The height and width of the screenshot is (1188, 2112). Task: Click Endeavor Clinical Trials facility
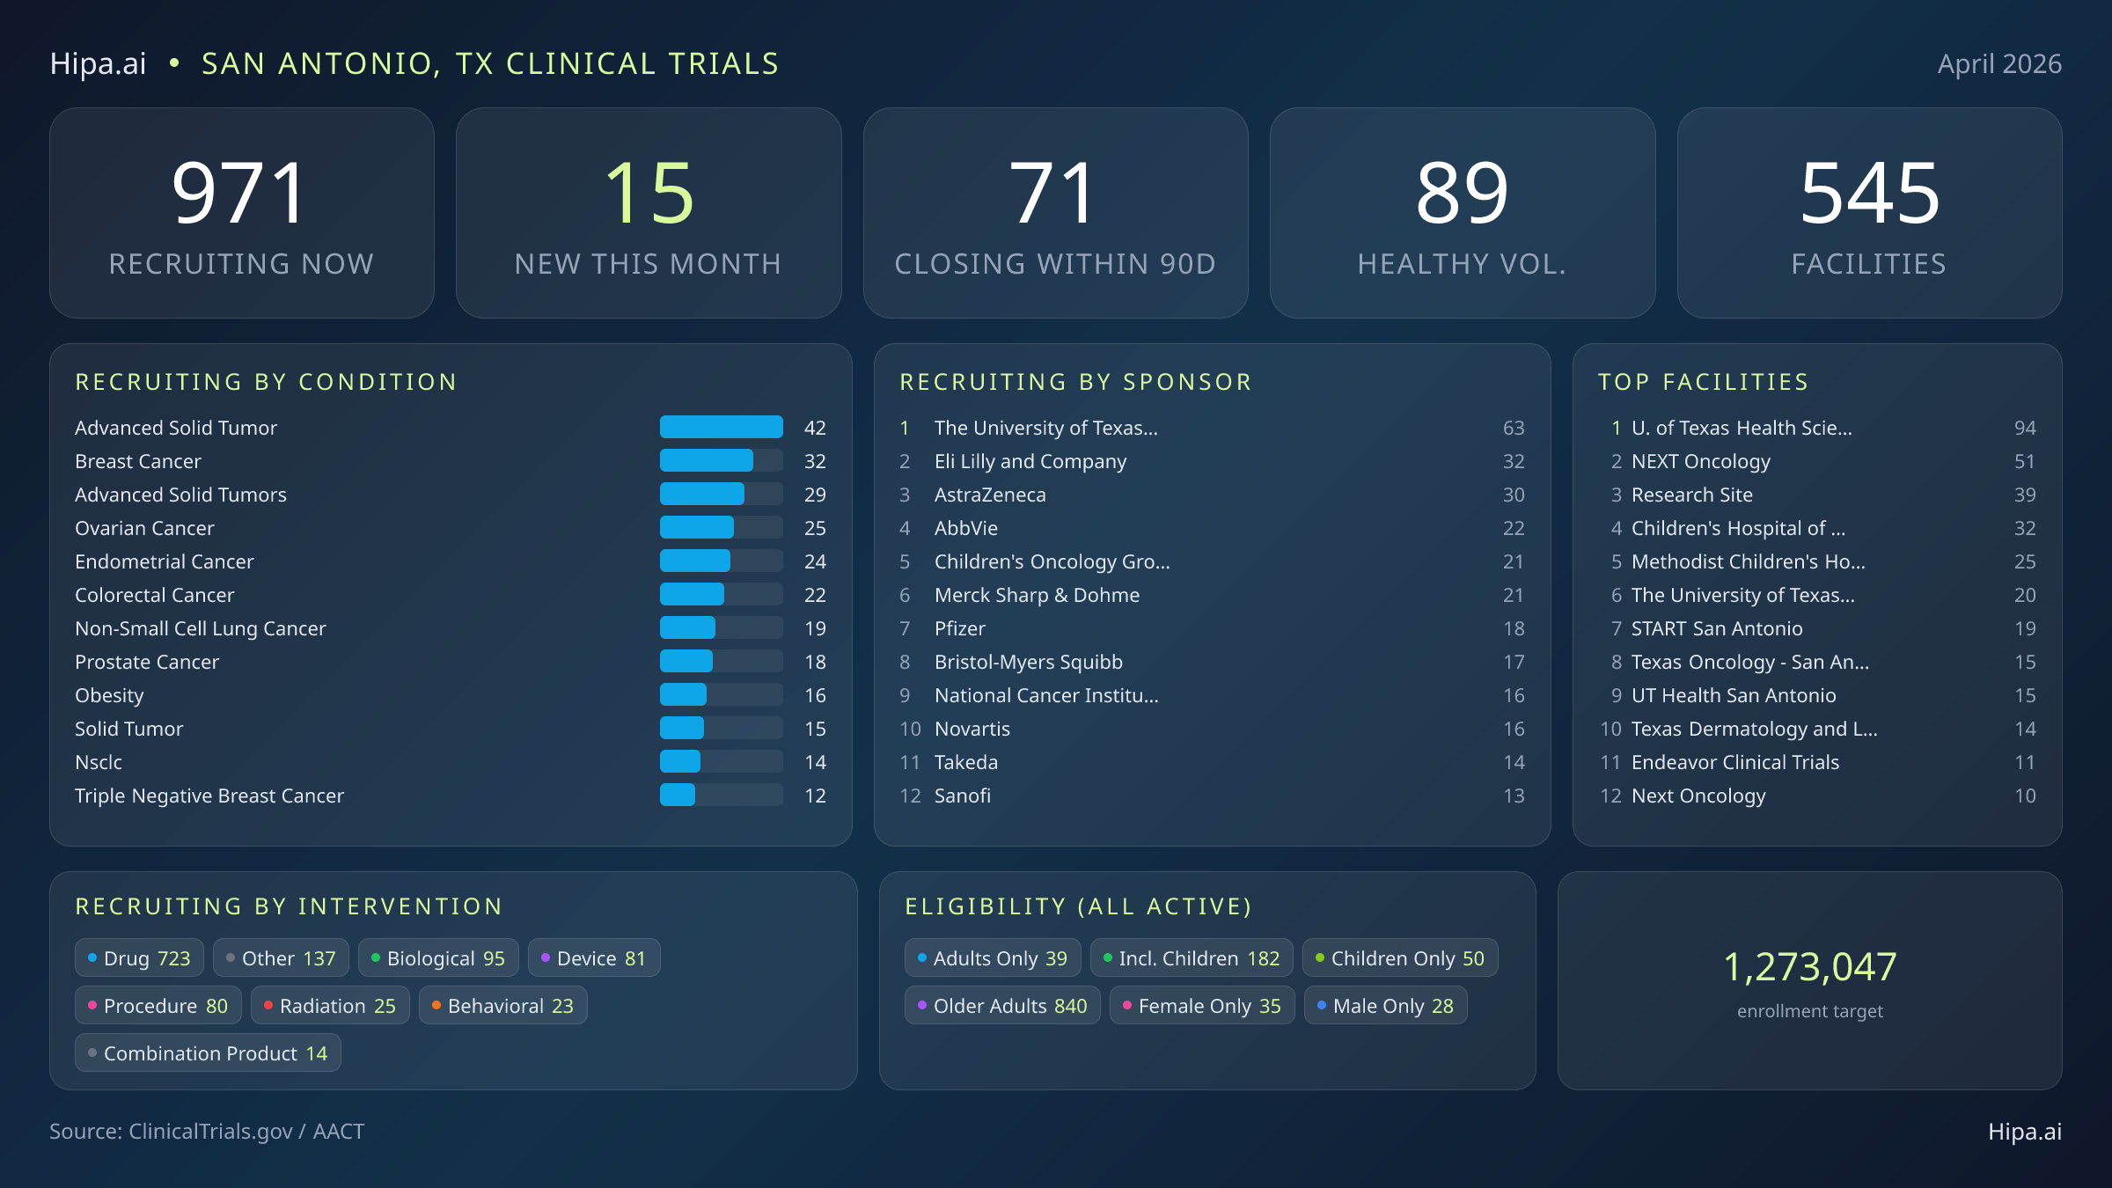[1817, 762]
